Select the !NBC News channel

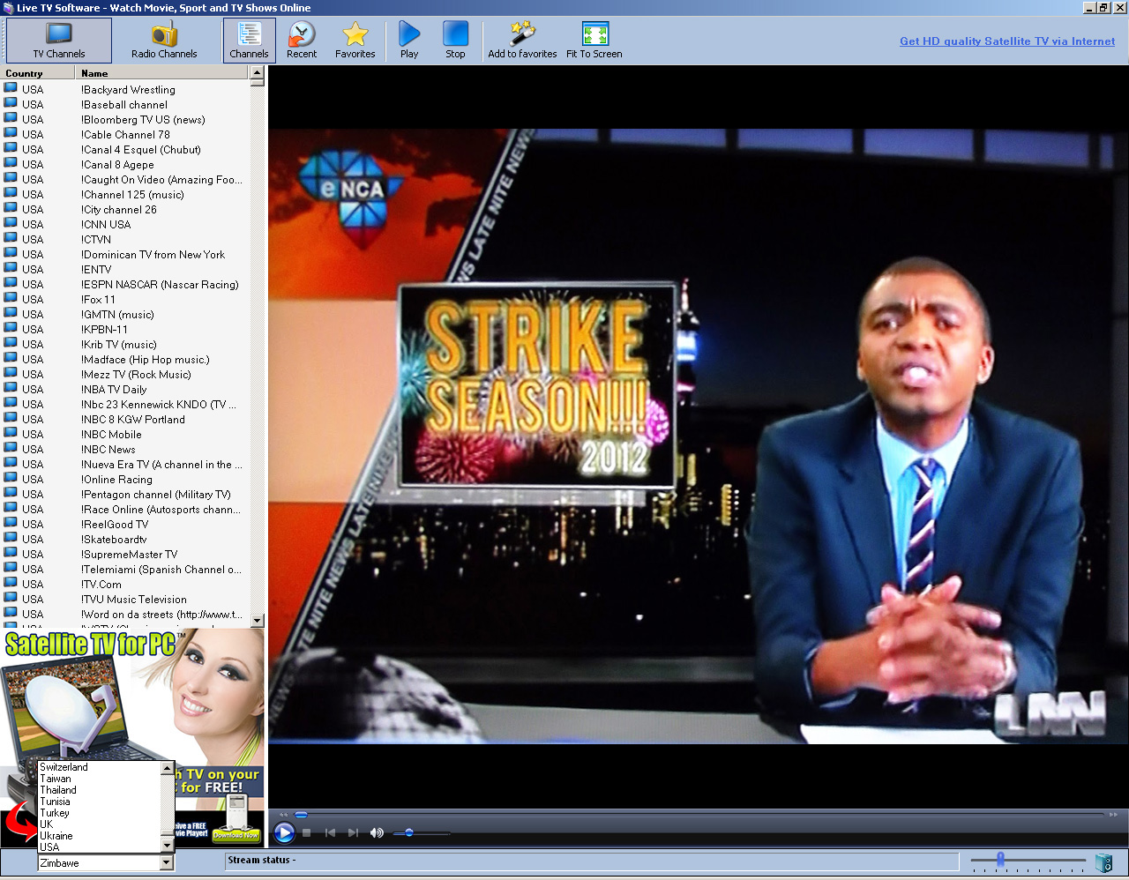(125, 449)
